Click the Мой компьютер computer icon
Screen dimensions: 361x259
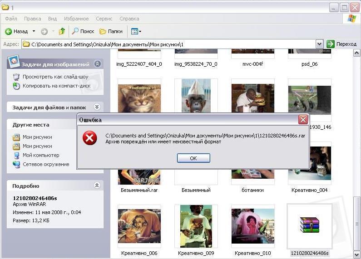coord(17,156)
